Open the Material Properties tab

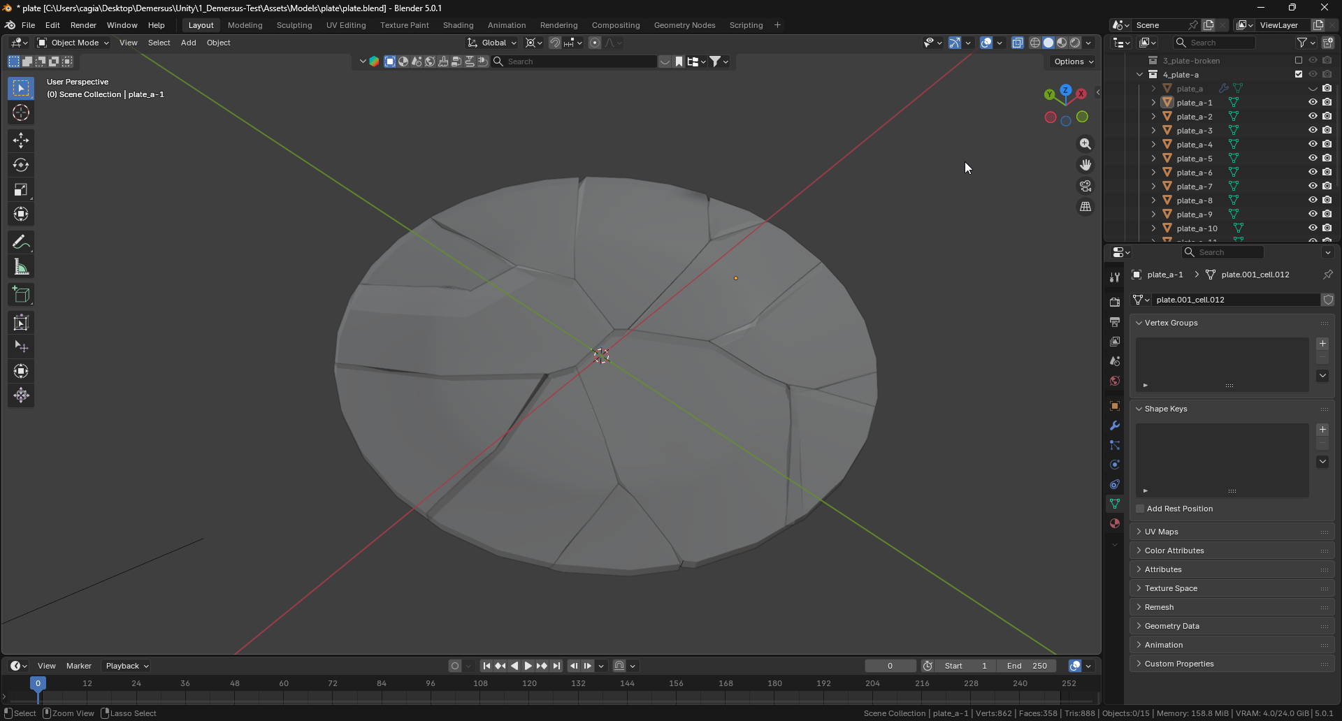coord(1115,523)
